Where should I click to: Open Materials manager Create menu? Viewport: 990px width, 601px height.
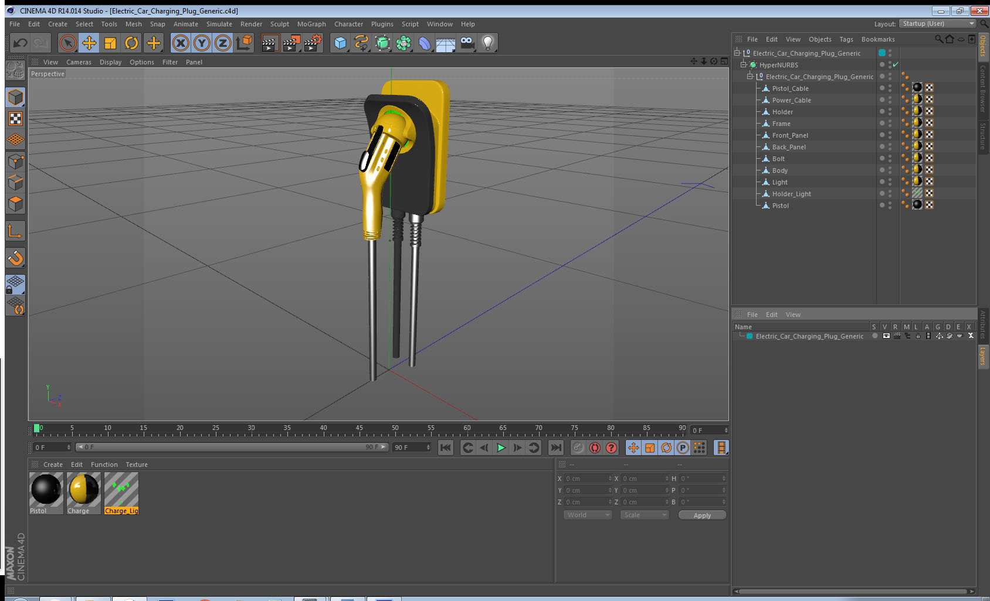click(x=53, y=465)
